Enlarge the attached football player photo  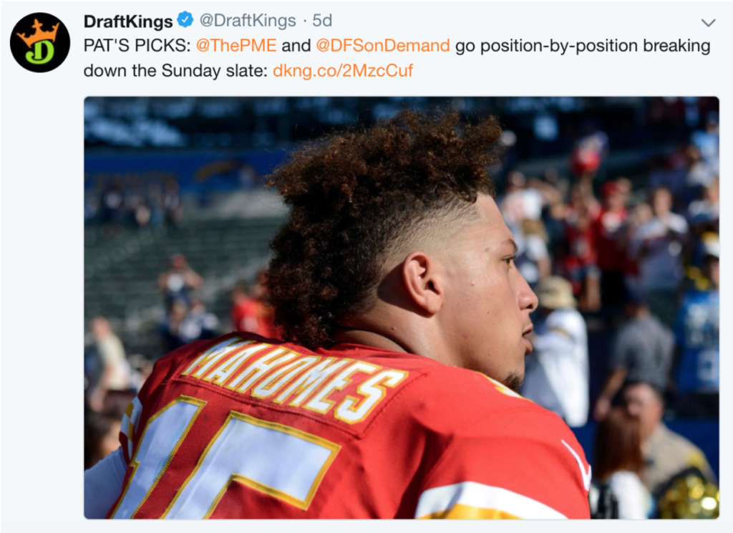401,307
